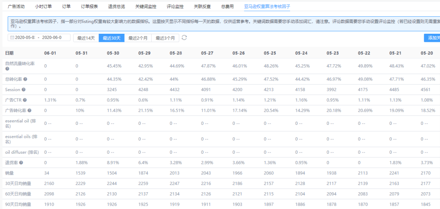Click the refresh icon next to 最近3个月
The image size is (440, 209).
(184, 37)
